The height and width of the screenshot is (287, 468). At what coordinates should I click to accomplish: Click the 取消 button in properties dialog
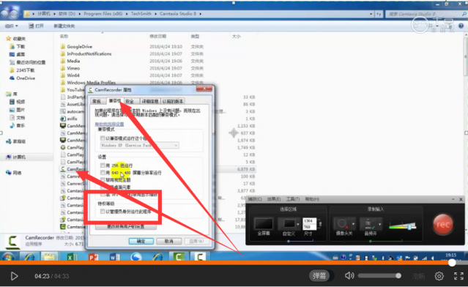(169, 241)
